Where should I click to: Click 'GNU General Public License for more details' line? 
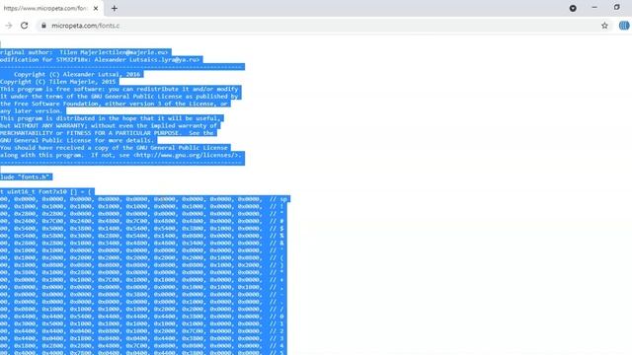[77, 140]
